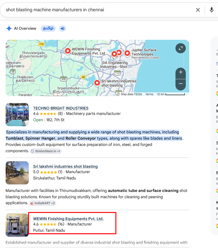The image size is (218, 248).
Task: Click the search box text
Action: click(55, 10)
